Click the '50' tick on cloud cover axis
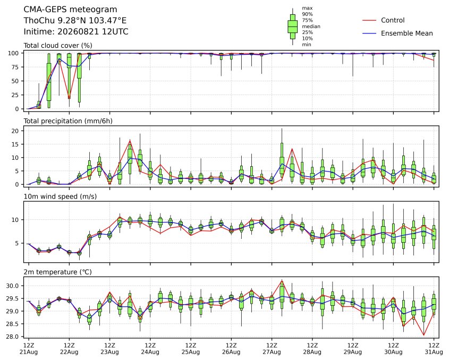449x361 pixels. 15,81
